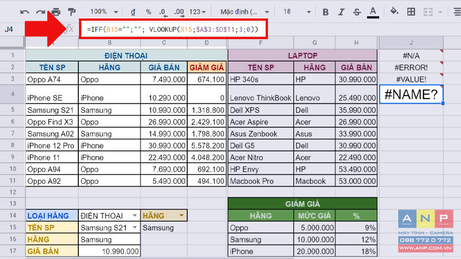Click the Print icon
Image resolution: width=461 pixels, height=259 pixels.
click(56, 12)
